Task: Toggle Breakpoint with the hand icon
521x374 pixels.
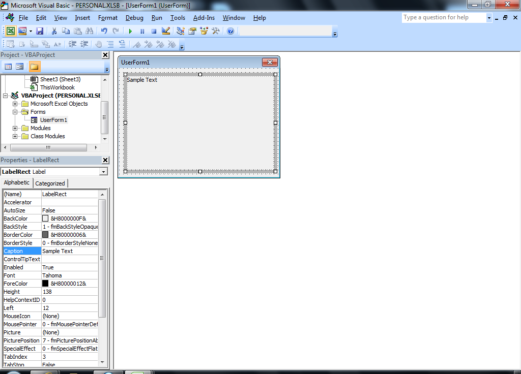Action: (99, 44)
